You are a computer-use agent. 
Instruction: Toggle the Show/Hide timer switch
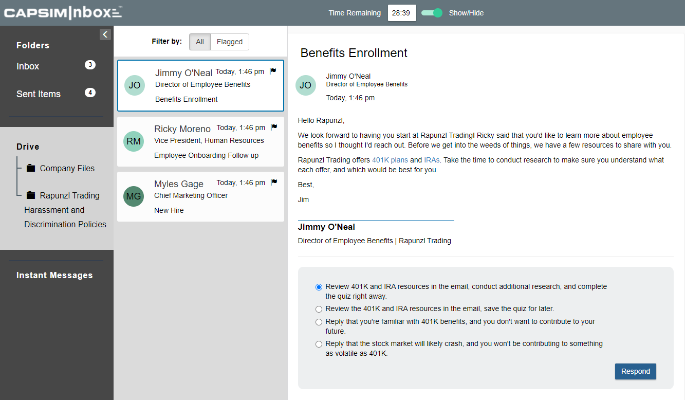point(432,13)
